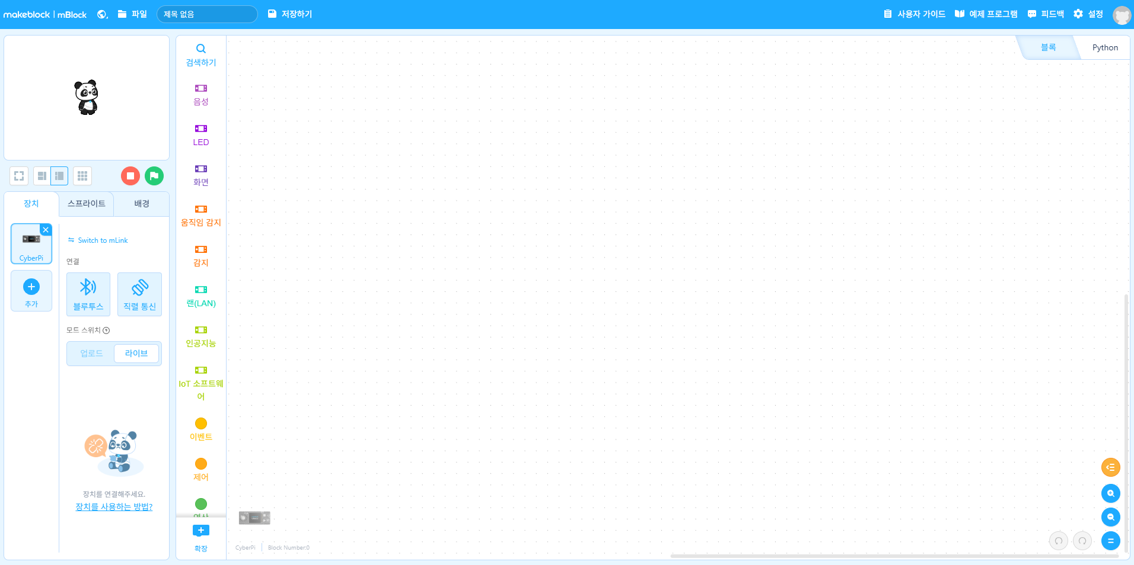Zoom out of the workspace

pos(1110,517)
